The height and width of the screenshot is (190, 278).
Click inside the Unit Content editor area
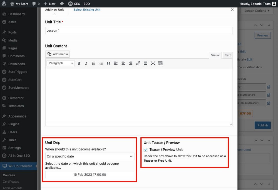139,95
